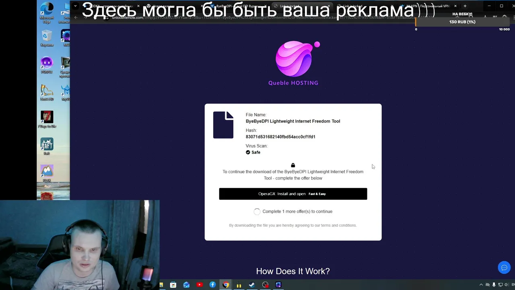Close the Link is locked tab

pos(329,6)
